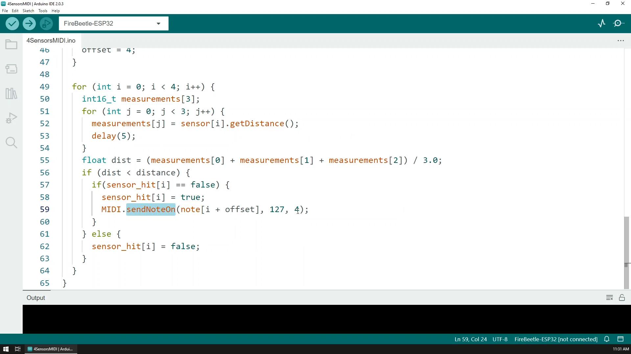Click the Ln 59, Col 24 indicator
The width and height of the screenshot is (631, 354).
tap(471, 339)
